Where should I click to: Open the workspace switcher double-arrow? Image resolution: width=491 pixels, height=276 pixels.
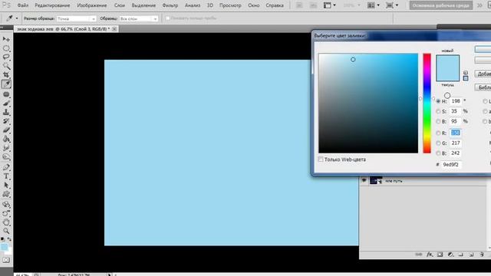pyautogui.click(x=479, y=5)
